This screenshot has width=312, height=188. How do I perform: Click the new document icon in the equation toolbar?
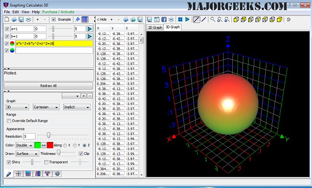(7, 20)
